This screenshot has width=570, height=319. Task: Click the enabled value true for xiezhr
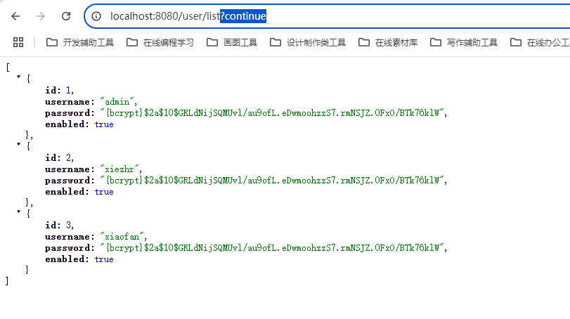[x=104, y=192]
